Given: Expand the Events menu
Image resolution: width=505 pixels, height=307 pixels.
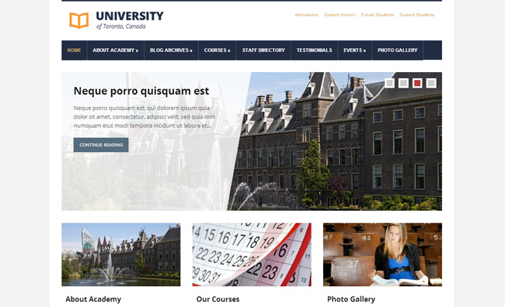Looking at the screenshot, I should tap(354, 50).
